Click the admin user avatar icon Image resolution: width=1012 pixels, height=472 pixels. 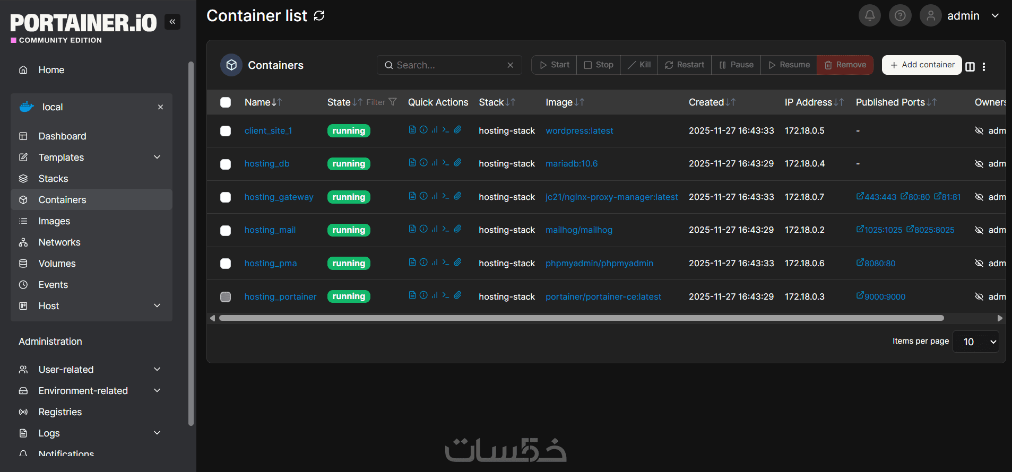[931, 16]
